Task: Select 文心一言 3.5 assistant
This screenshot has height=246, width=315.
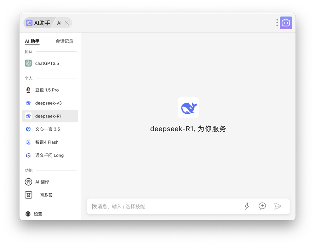Action: click(x=50, y=129)
